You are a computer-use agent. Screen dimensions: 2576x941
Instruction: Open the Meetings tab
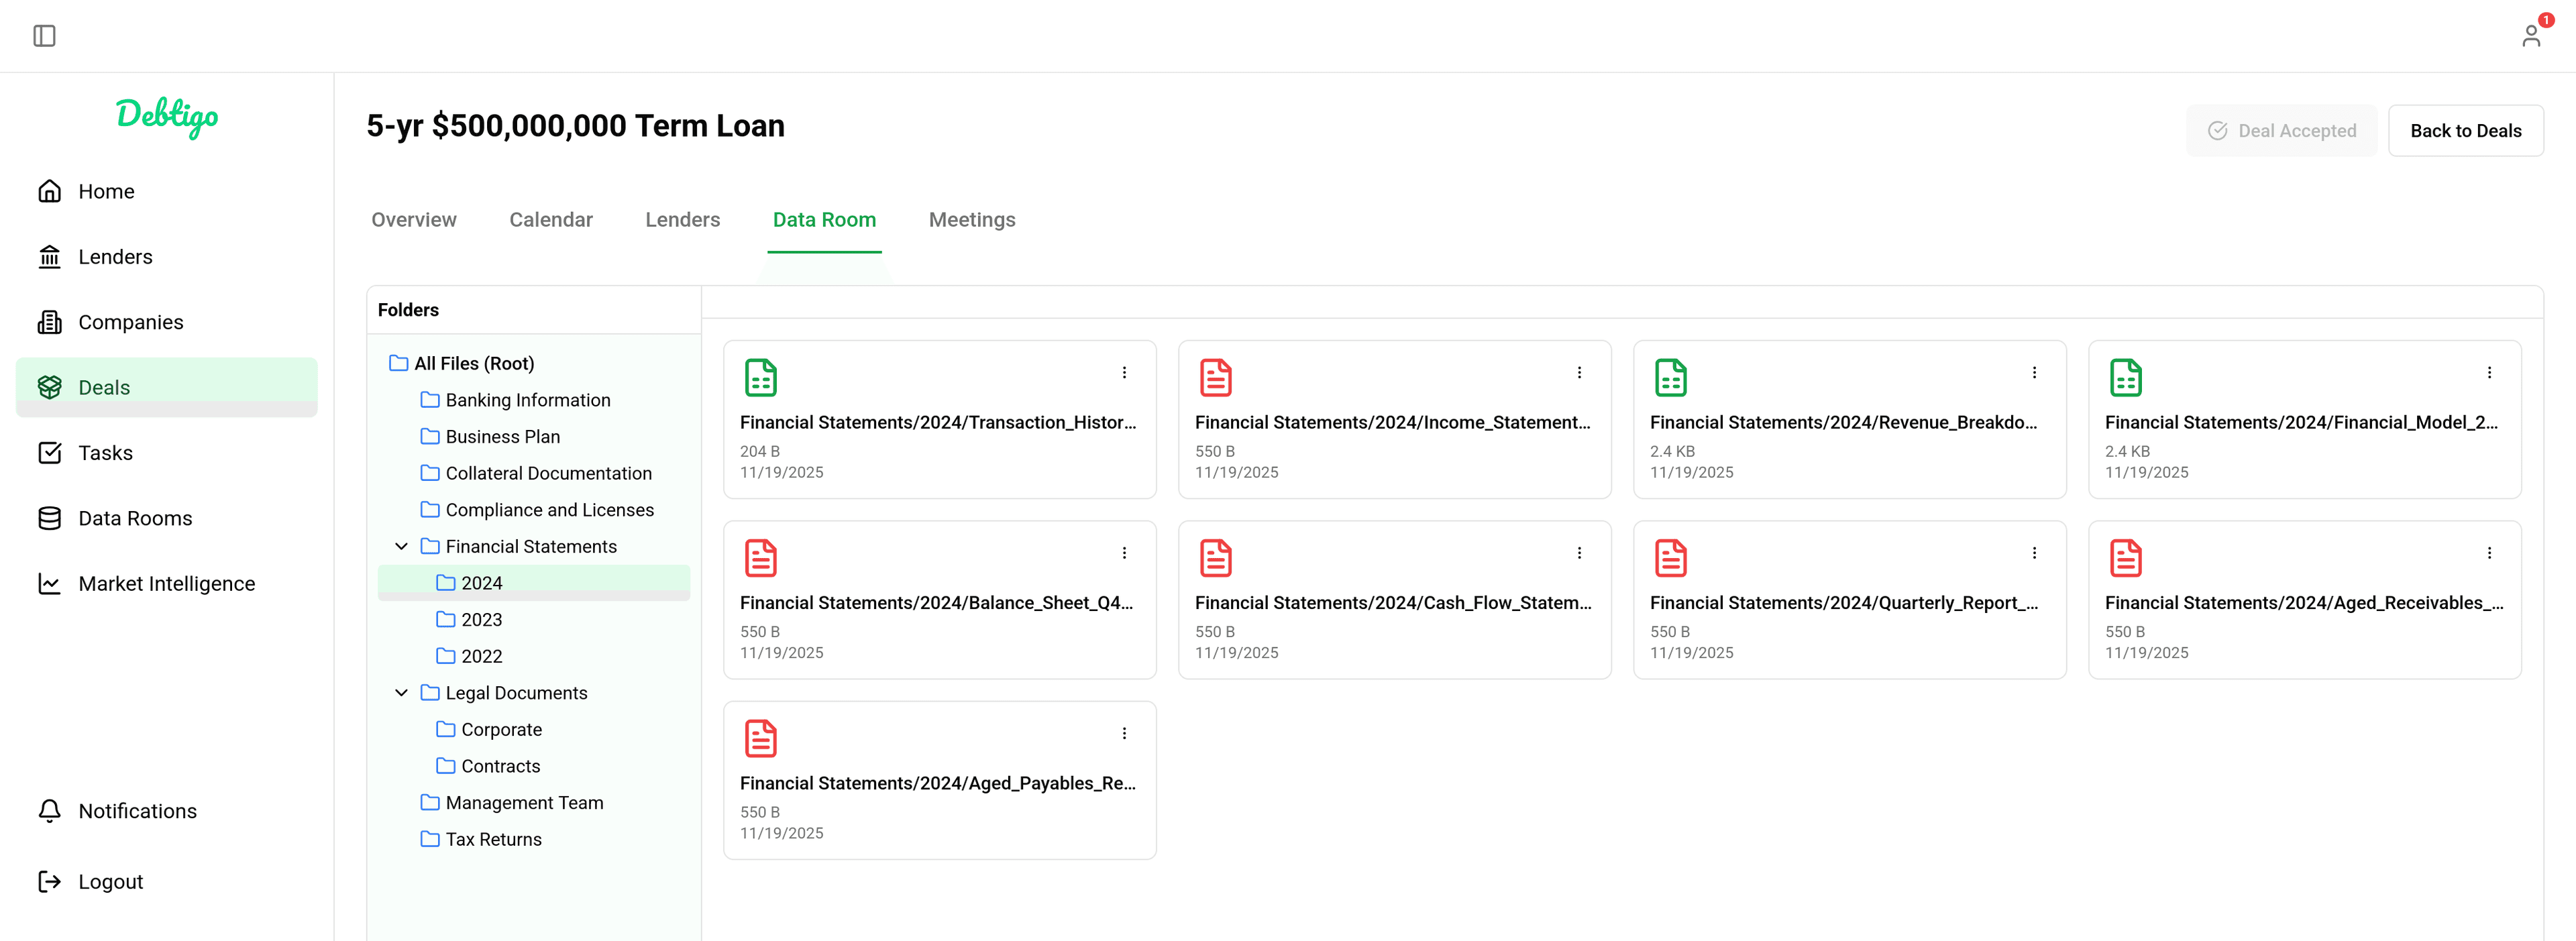tap(971, 219)
